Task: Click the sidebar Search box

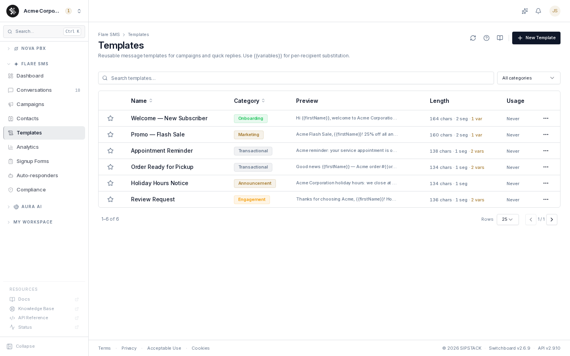Action: coord(44,32)
